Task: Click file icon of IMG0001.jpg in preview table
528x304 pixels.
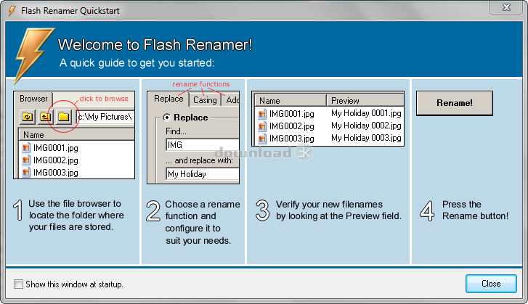Action: tap(262, 114)
